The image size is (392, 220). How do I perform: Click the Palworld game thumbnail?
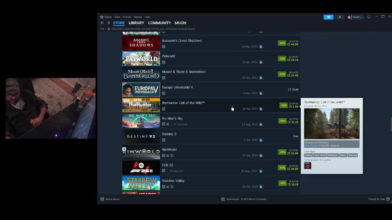click(141, 59)
